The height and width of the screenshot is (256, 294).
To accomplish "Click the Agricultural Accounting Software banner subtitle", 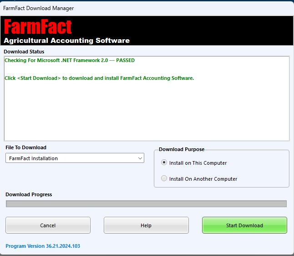I will (66, 41).
